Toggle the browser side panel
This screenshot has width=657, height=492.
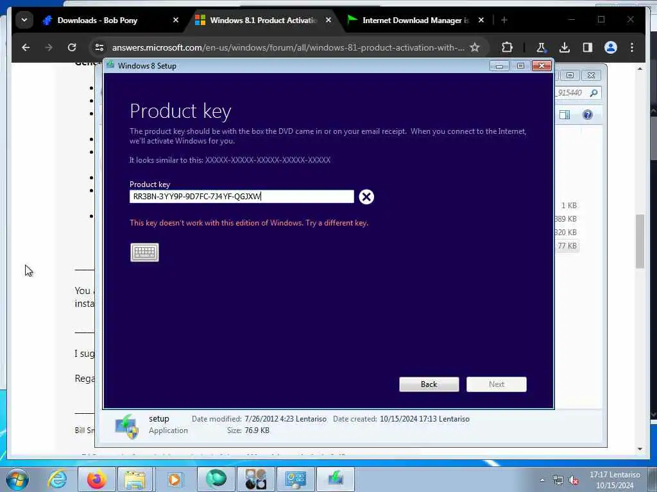tap(588, 47)
